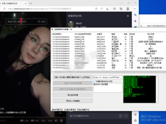This screenshot has height=124, width=166.
Task: Select the row located in 黑龙江
Action: (109, 56)
